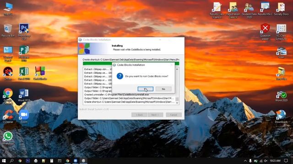Open the notification center icon
The width and height of the screenshot is (293, 164).
coord(286,161)
